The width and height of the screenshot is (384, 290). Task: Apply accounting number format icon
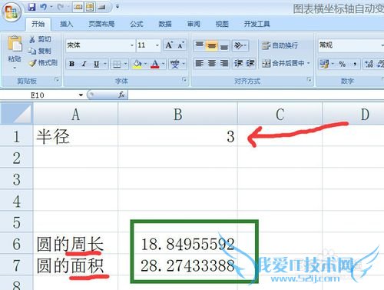coord(324,64)
